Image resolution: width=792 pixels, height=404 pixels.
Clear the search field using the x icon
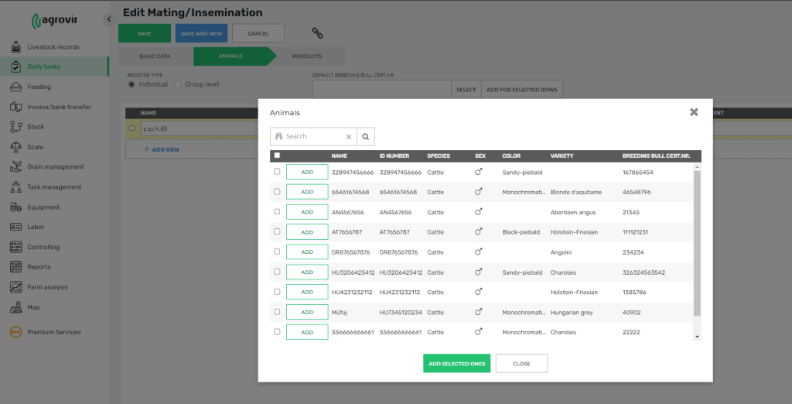click(x=348, y=136)
